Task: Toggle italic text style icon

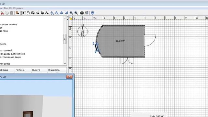Action: [x=66, y=13]
